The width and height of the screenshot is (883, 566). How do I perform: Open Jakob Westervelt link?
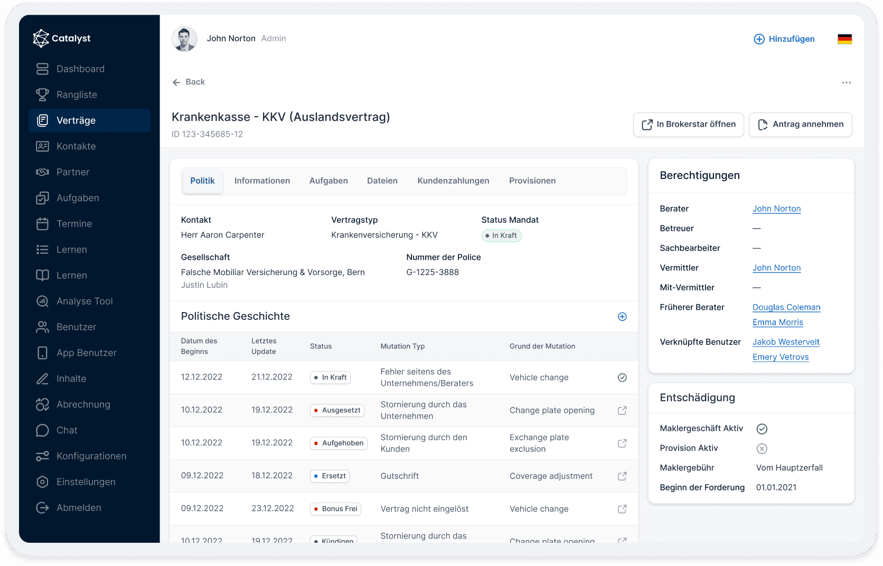coord(786,343)
